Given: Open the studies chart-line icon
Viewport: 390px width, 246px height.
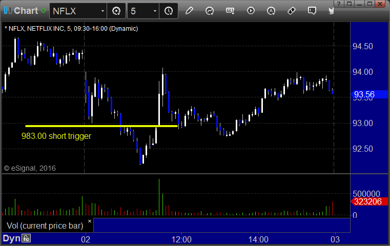Looking at the screenshot, I should [210, 11].
